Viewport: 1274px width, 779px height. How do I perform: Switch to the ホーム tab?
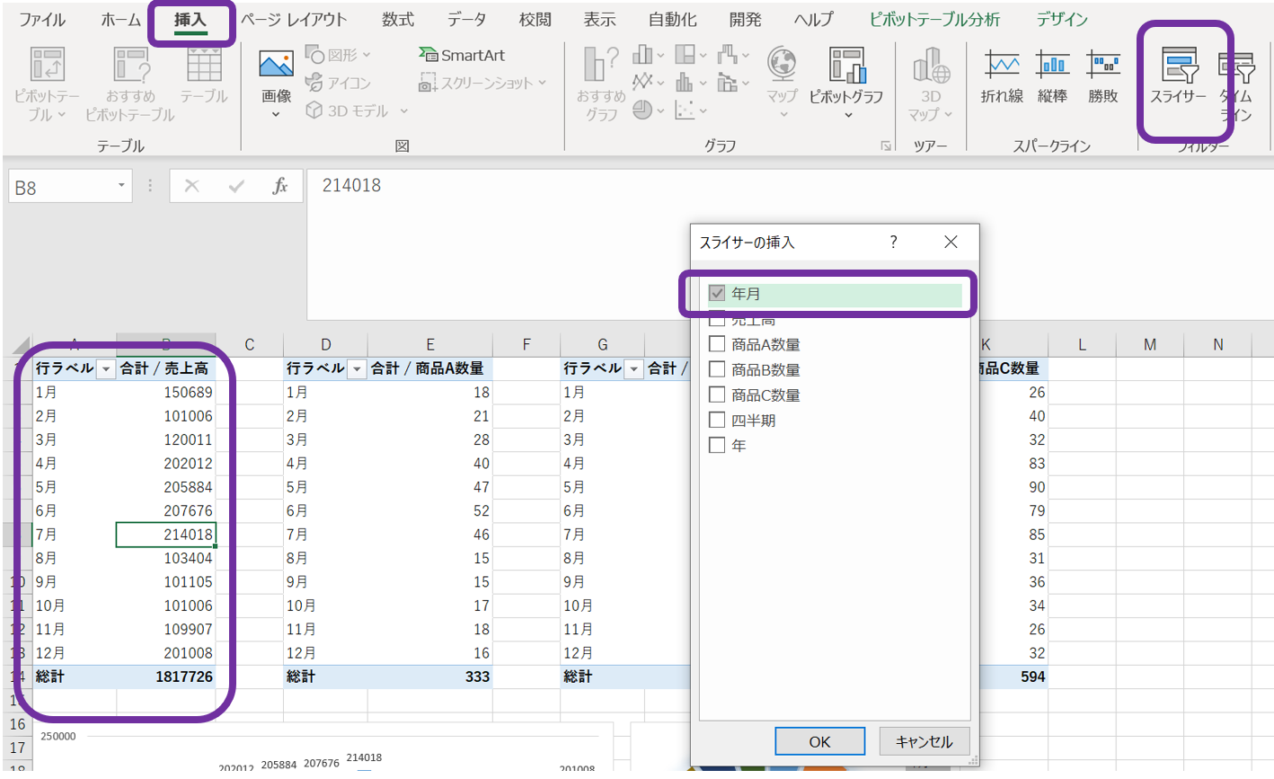[121, 19]
